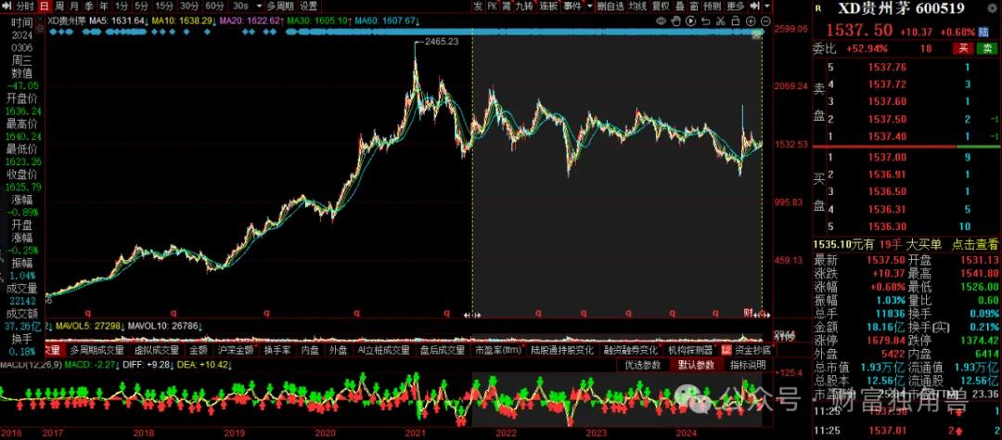This screenshot has width=1002, height=440.
Task: Switch to 分时 intraday view
Action: 25,6
